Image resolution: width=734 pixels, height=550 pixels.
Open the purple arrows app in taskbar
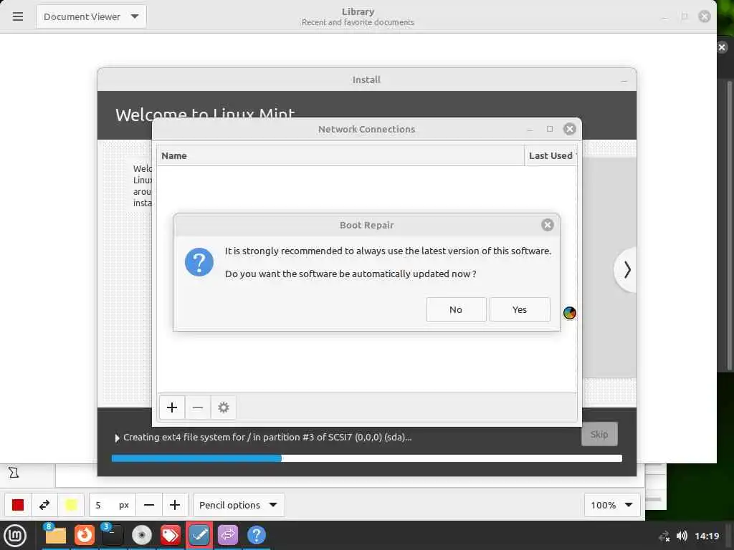pyautogui.click(x=228, y=536)
